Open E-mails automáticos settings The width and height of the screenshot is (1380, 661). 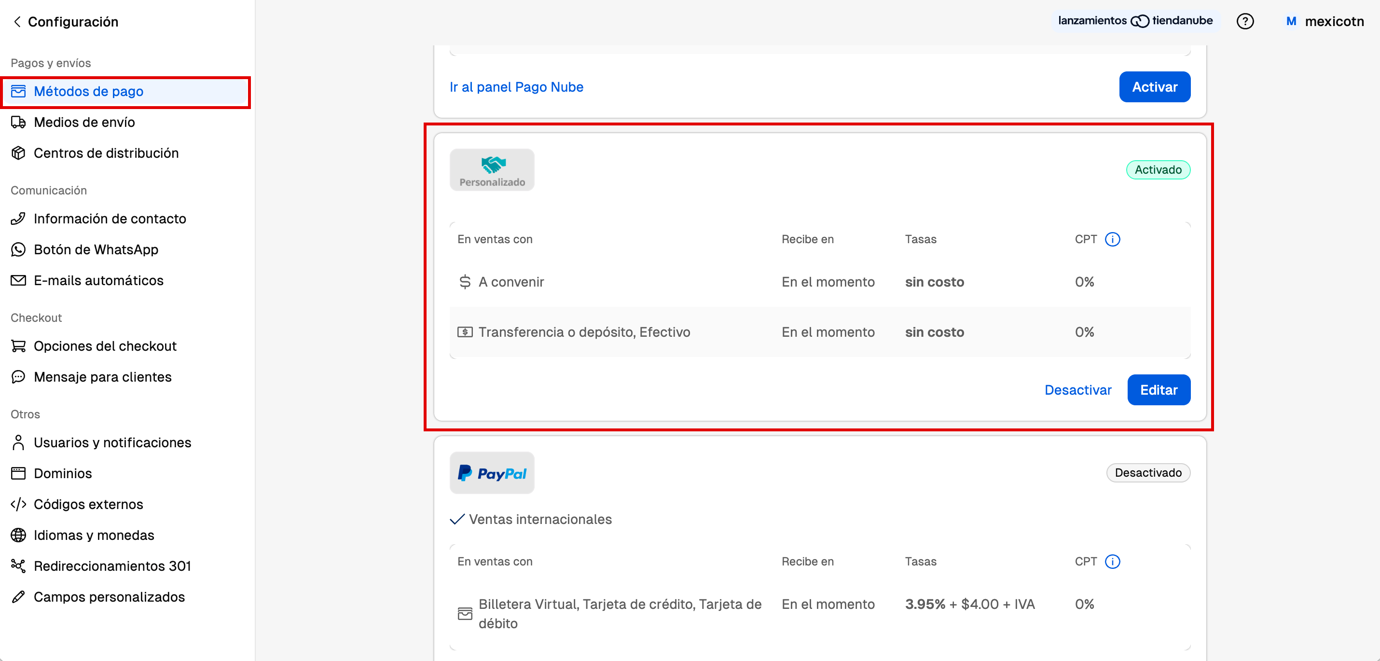click(98, 280)
